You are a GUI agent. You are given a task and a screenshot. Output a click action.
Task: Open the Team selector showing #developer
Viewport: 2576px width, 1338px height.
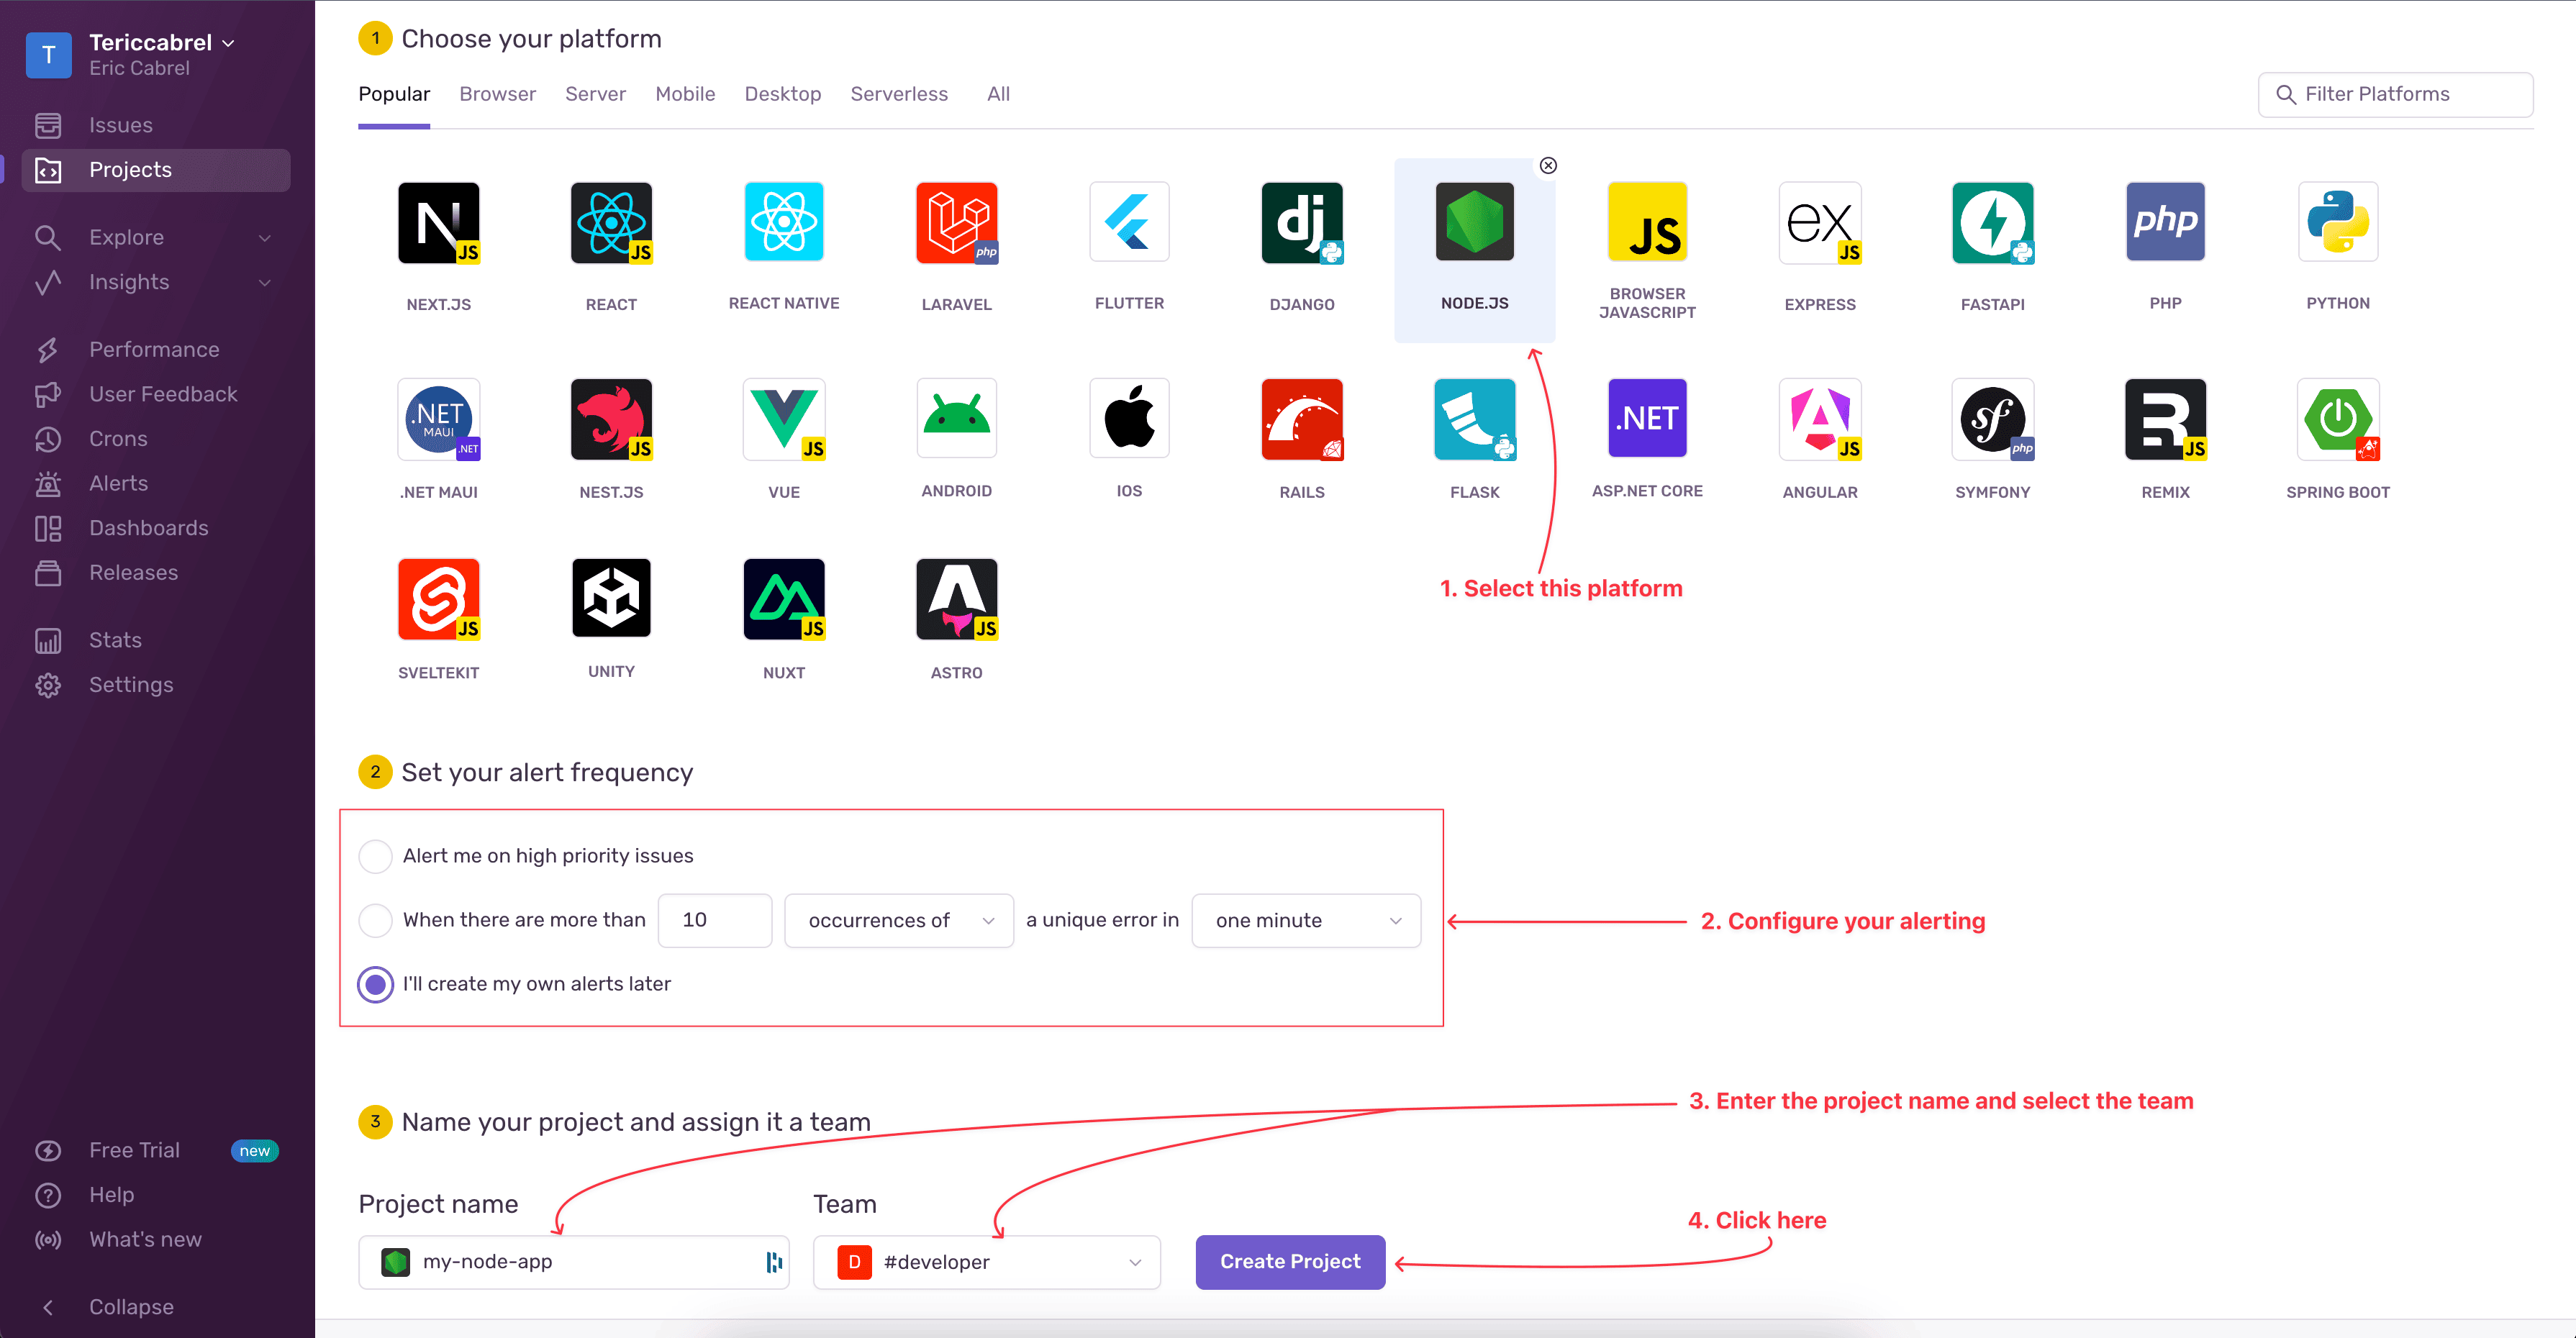pos(986,1262)
